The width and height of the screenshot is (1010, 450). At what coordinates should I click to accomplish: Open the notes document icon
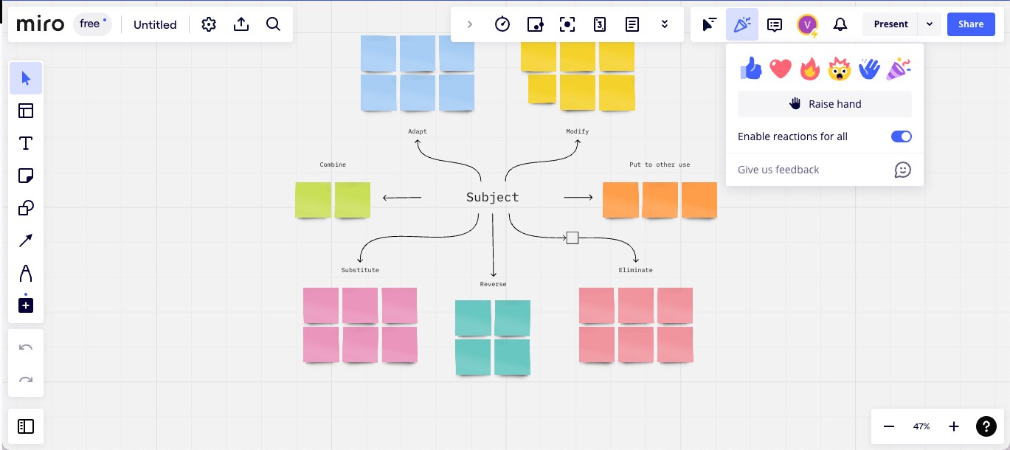(x=632, y=24)
